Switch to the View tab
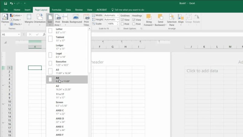This screenshot has height=137, width=243. point(89,10)
